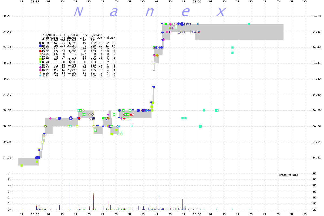Click the 'Shares' column header
324x216 pixels.
[72, 38]
